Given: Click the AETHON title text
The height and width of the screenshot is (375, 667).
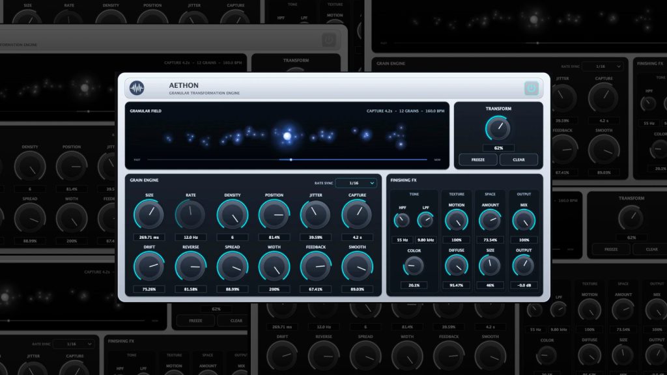Looking at the screenshot, I should click(183, 85).
